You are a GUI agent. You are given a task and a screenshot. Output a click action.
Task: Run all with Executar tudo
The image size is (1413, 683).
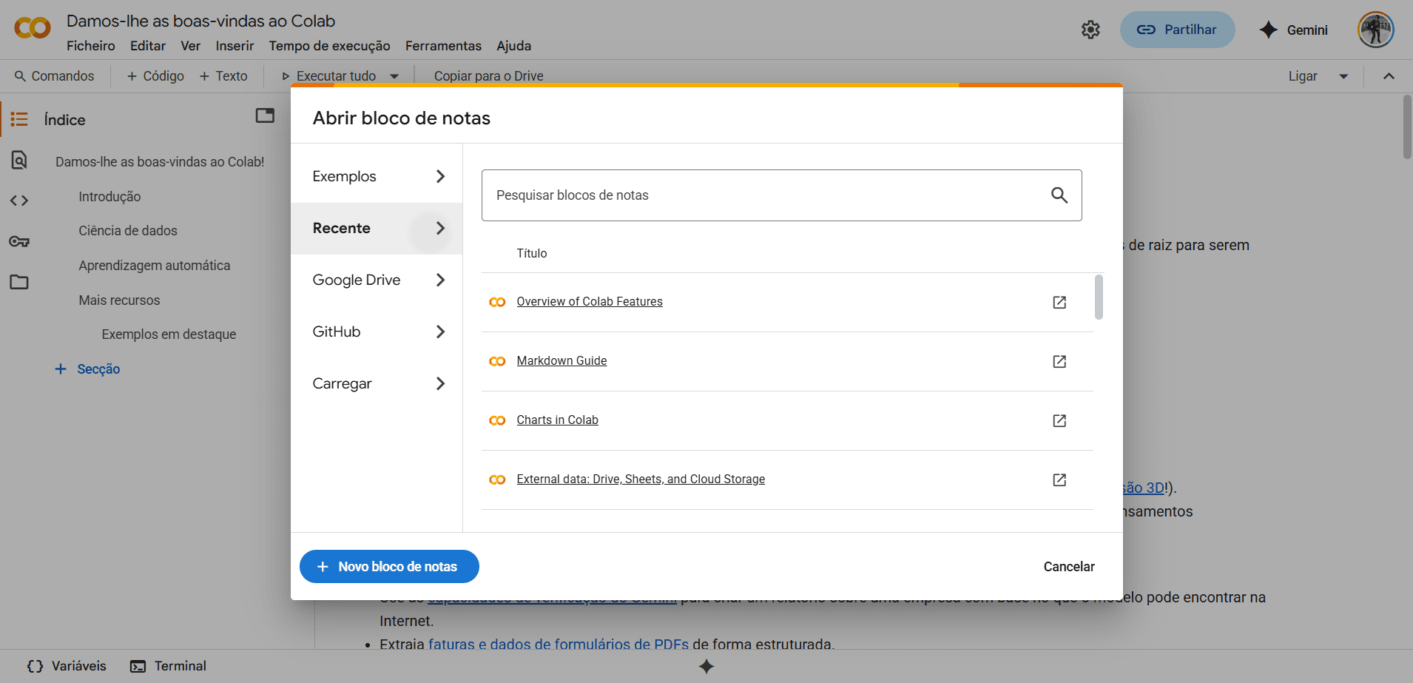click(328, 76)
